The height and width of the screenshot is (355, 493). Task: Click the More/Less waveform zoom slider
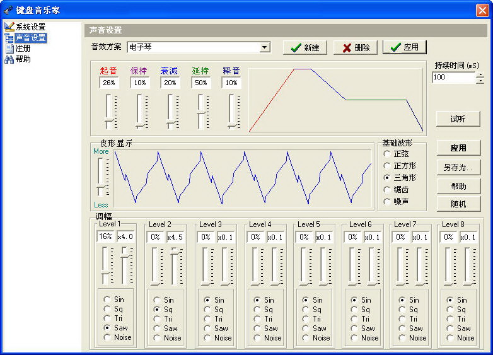click(101, 187)
